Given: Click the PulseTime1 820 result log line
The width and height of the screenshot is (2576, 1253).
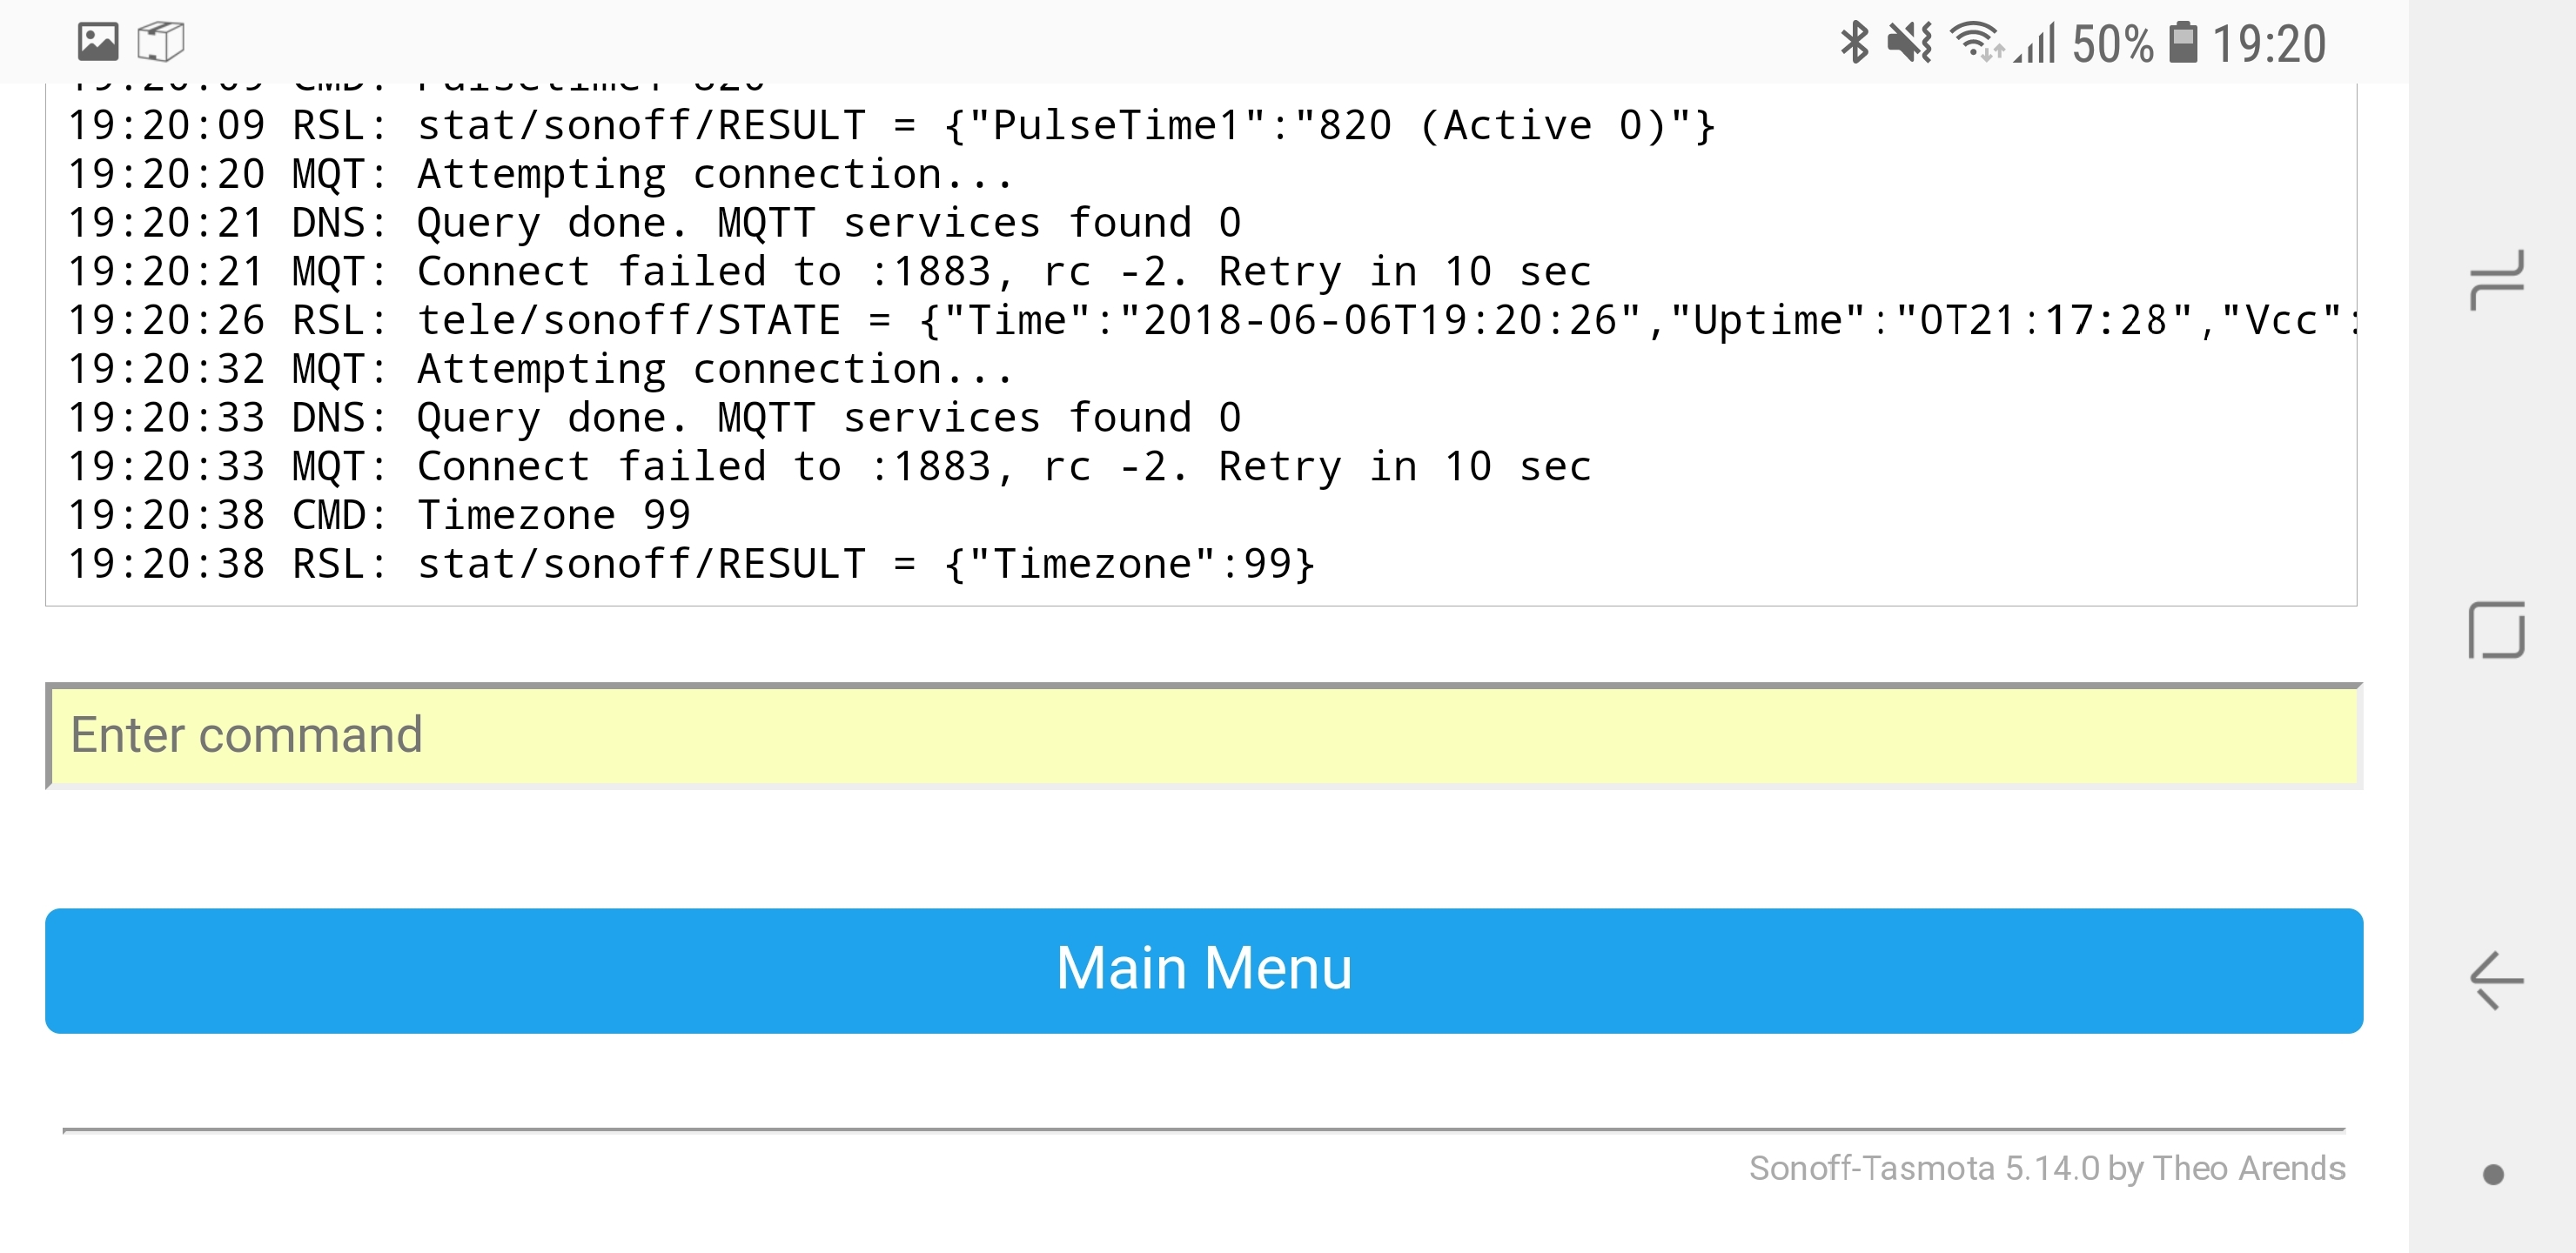Looking at the screenshot, I should [x=891, y=126].
